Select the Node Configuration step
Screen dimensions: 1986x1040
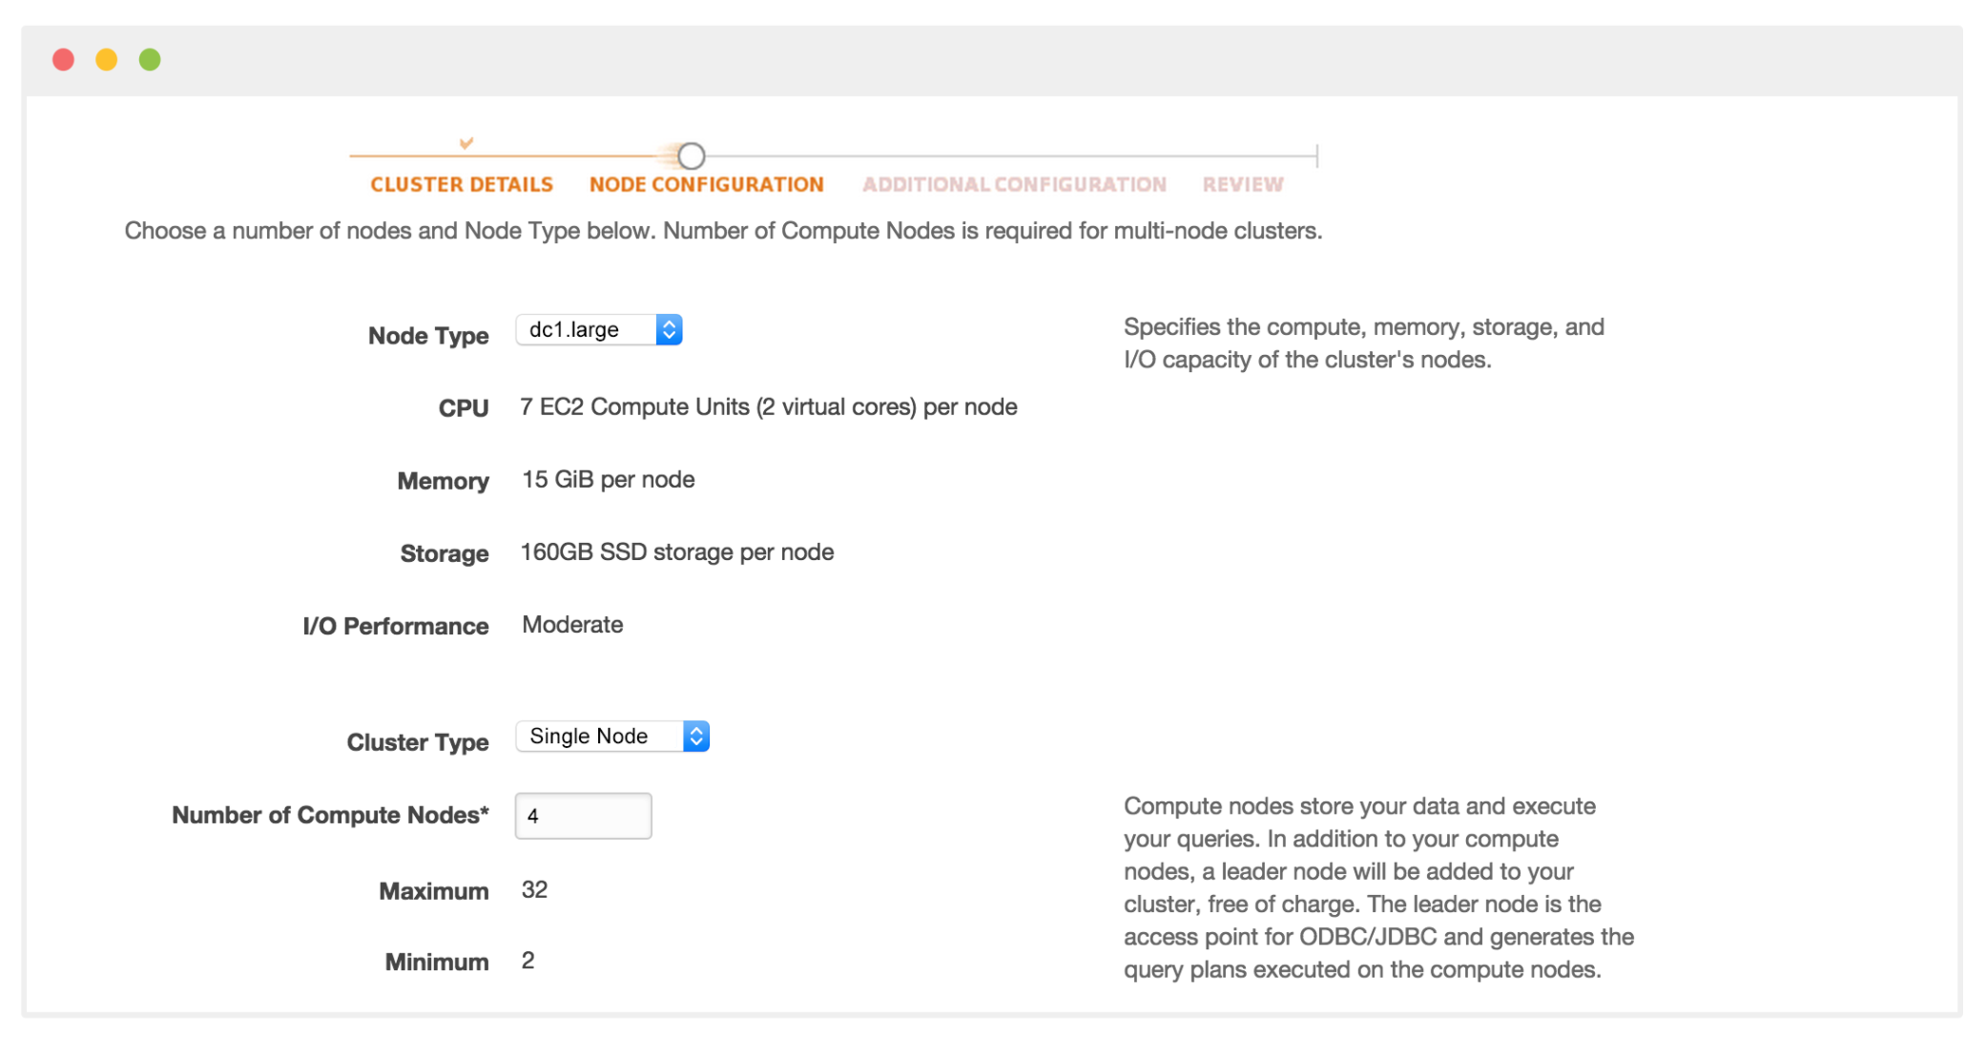pos(707,184)
